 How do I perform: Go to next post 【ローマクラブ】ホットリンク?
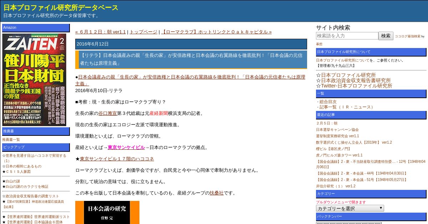tap(216, 32)
